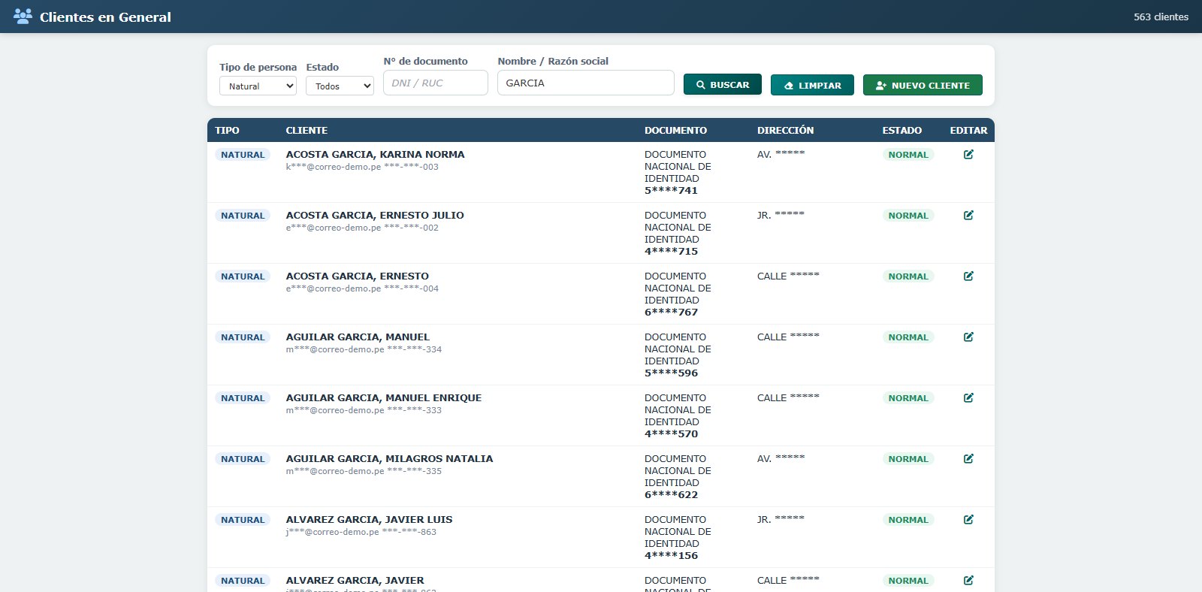Viewport: 1202px width, 592px height.
Task: Click contact line ending in -863
Action: point(361,532)
